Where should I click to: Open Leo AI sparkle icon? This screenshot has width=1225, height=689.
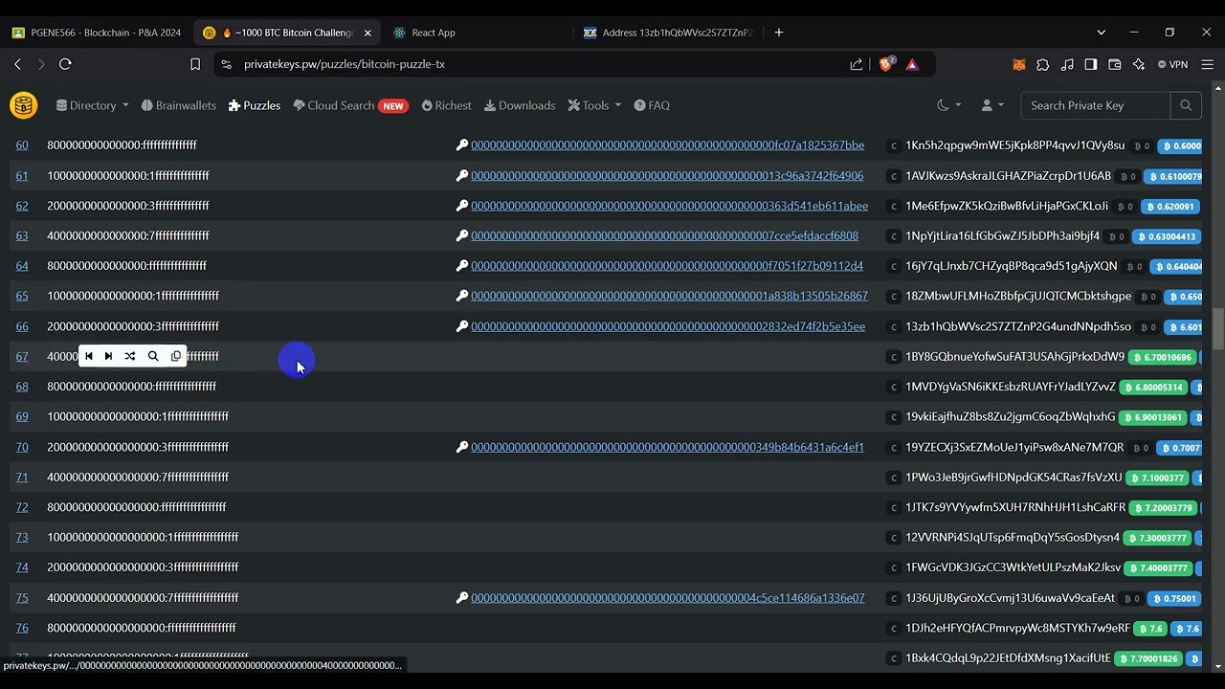click(x=1139, y=64)
